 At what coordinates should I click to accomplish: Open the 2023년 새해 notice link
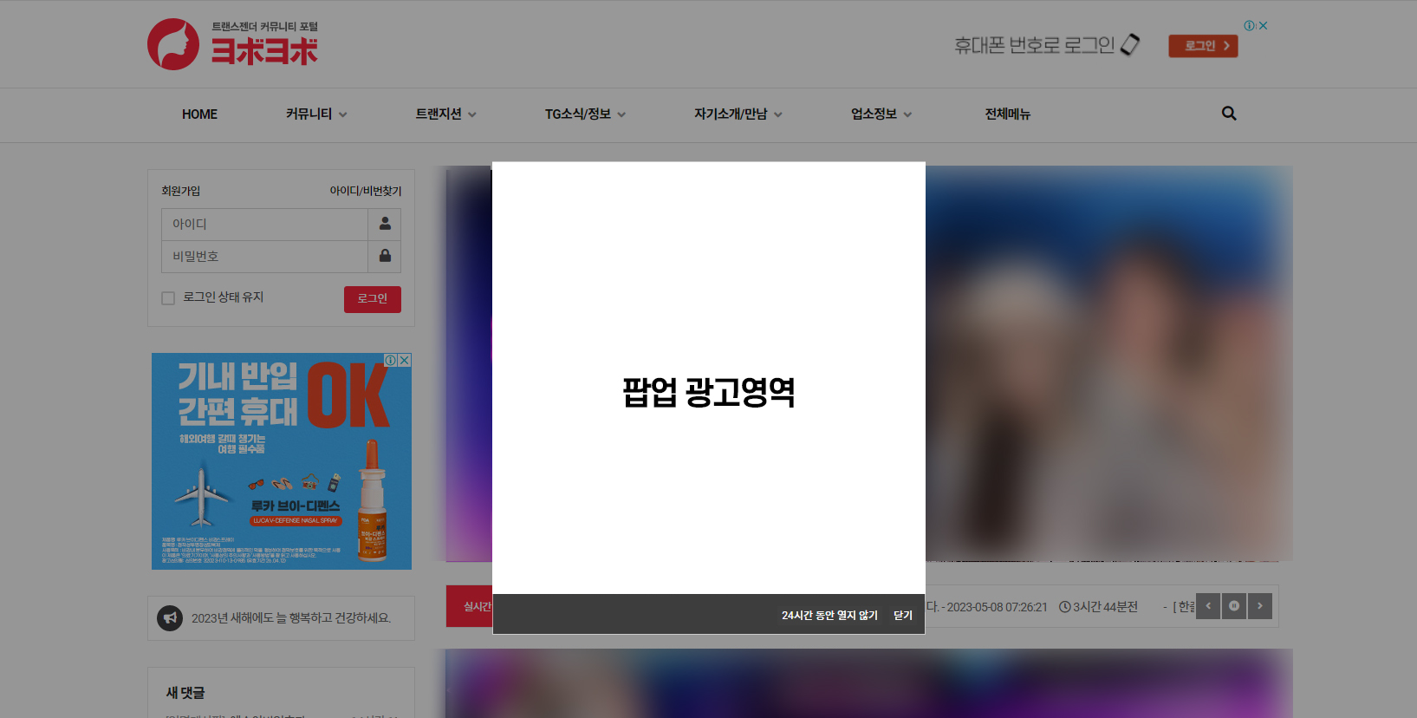291,618
